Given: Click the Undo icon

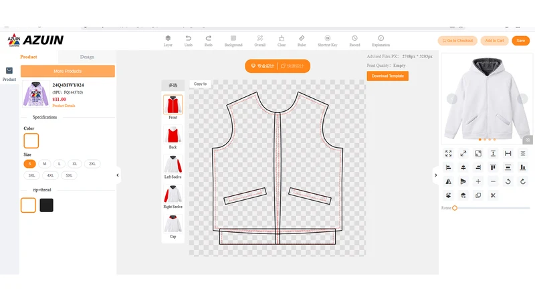Looking at the screenshot, I should point(189,38).
